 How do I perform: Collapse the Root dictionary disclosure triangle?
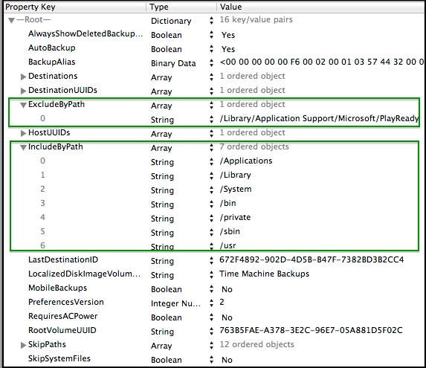(x=11, y=20)
